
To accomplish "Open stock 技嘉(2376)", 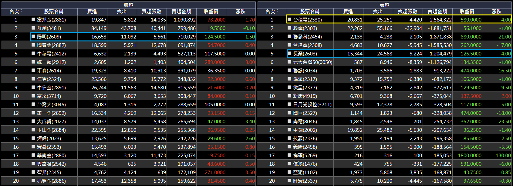I will [305, 138].
